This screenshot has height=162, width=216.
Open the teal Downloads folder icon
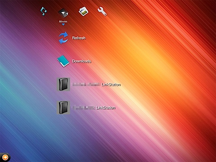[x=63, y=61]
